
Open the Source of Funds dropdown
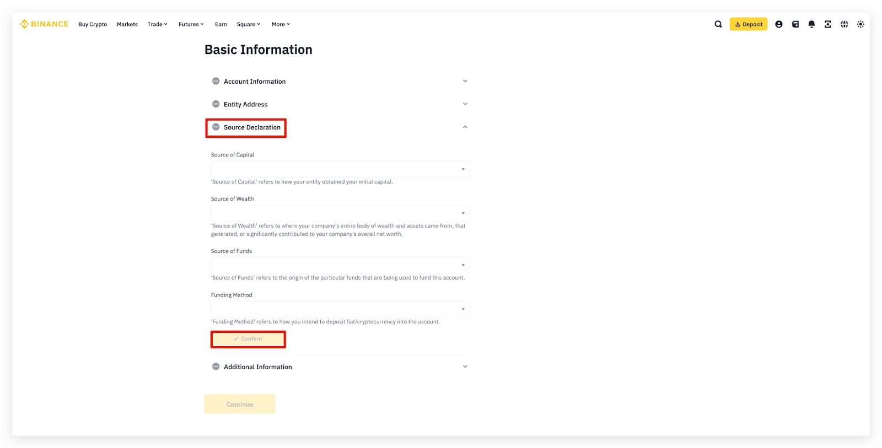340,265
